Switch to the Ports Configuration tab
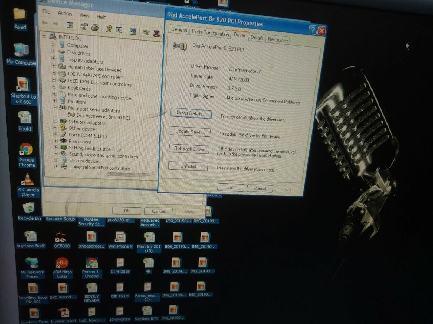 pyautogui.click(x=210, y=33)
